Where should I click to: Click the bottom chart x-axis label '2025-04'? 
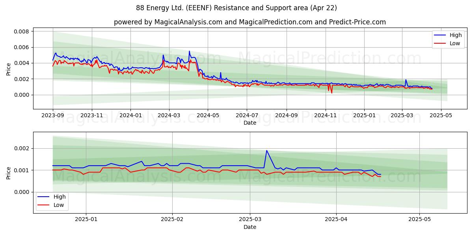[336, 220]
